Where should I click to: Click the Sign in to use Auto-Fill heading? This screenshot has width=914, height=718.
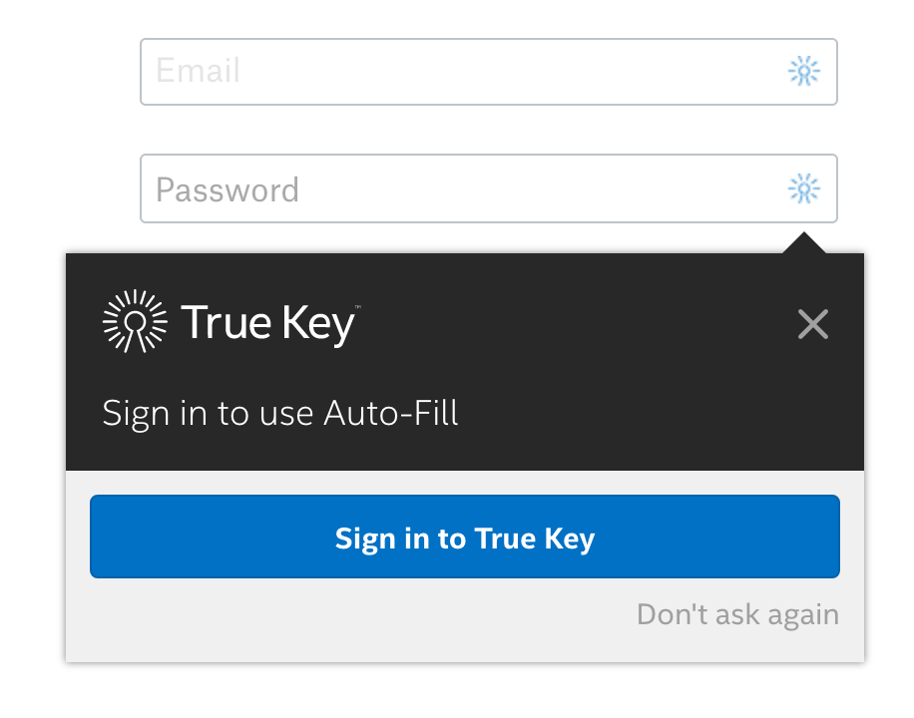(x=279, y=415)
